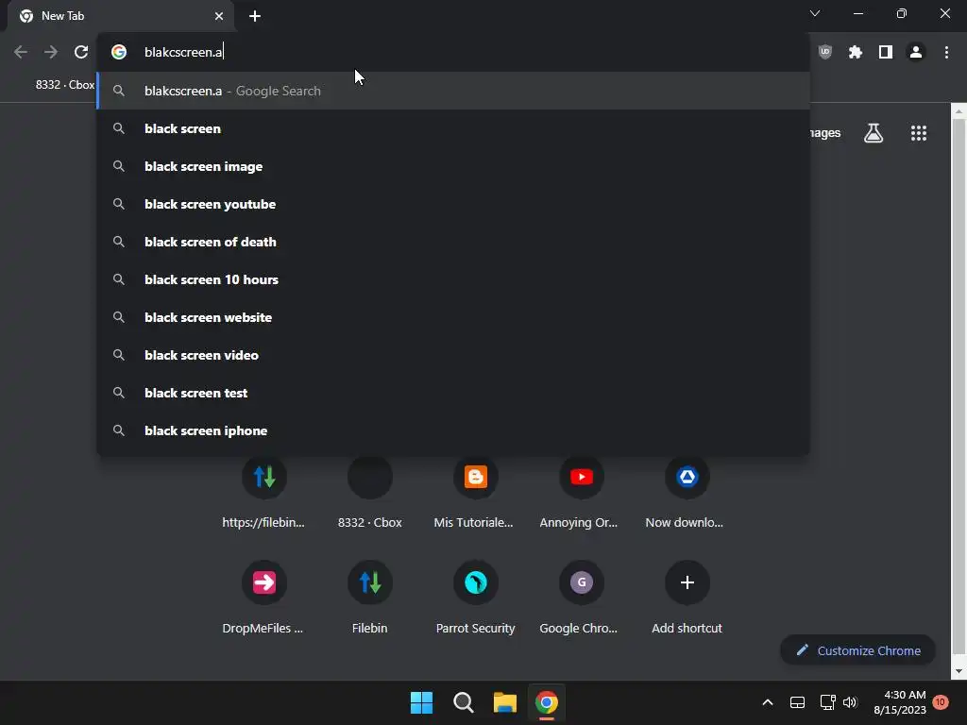967x725 pixels.
Task: Choose the 'black screen' suggestion
Action: [x=453, y=128]
